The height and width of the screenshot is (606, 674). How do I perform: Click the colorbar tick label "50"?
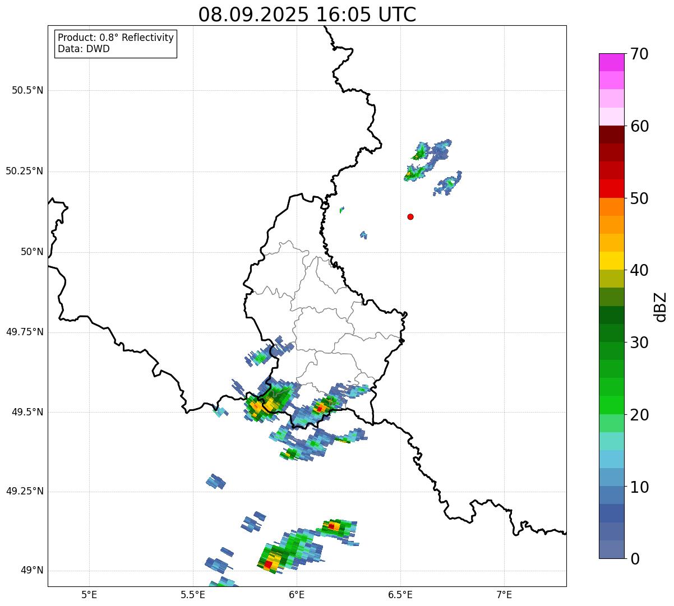639,198
